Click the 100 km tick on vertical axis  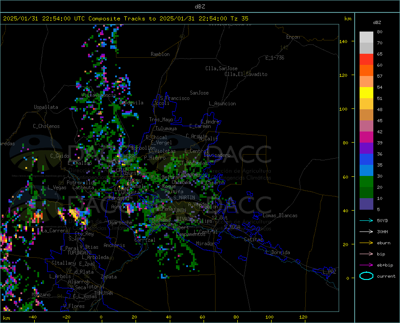tap(343, 109)
